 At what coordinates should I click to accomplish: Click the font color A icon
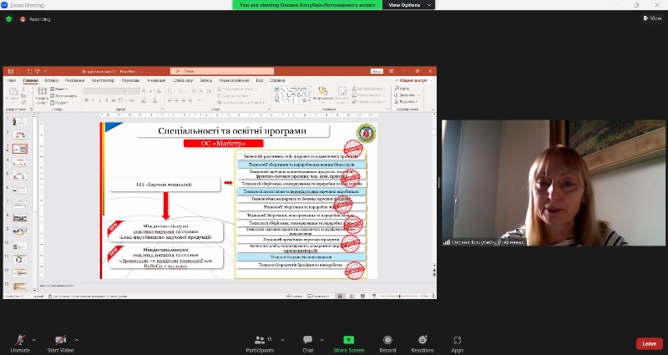[x=155, y=100]
